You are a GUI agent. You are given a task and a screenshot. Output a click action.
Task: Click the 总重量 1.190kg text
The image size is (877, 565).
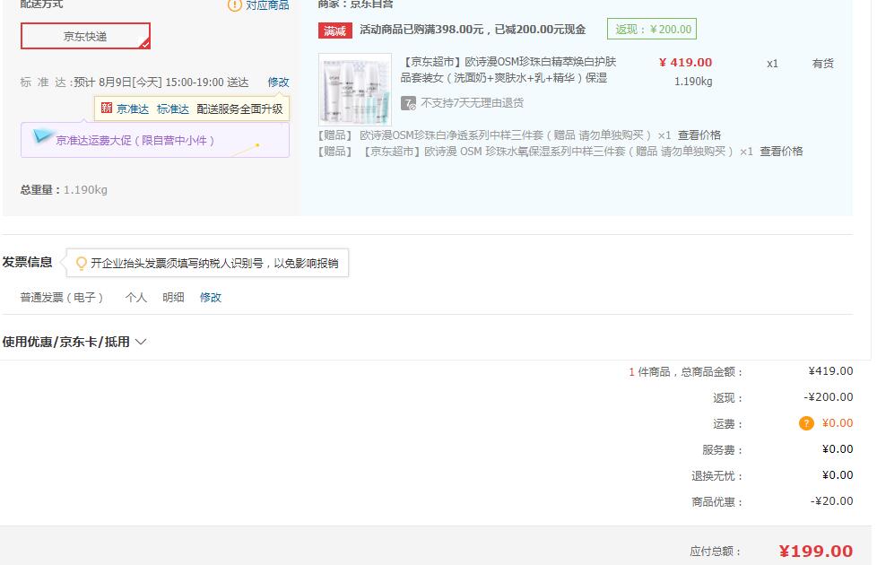(64, 189)
